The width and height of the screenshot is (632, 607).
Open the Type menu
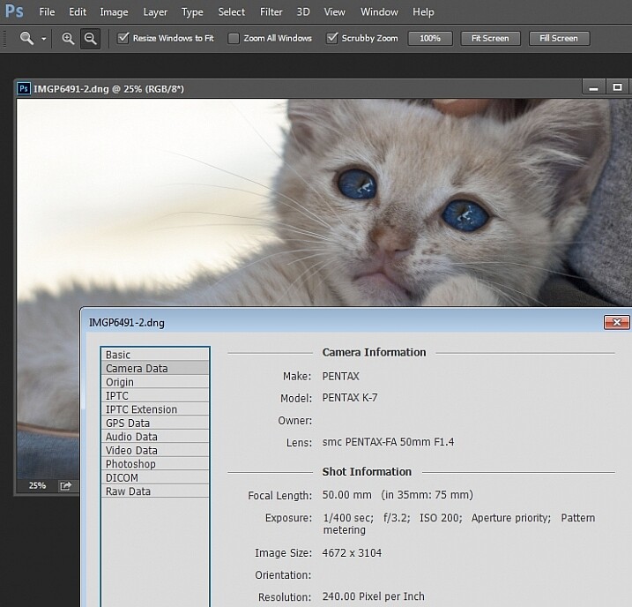(x=192, y=12)
